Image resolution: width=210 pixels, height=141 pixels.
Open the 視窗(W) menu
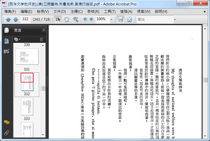143,12
